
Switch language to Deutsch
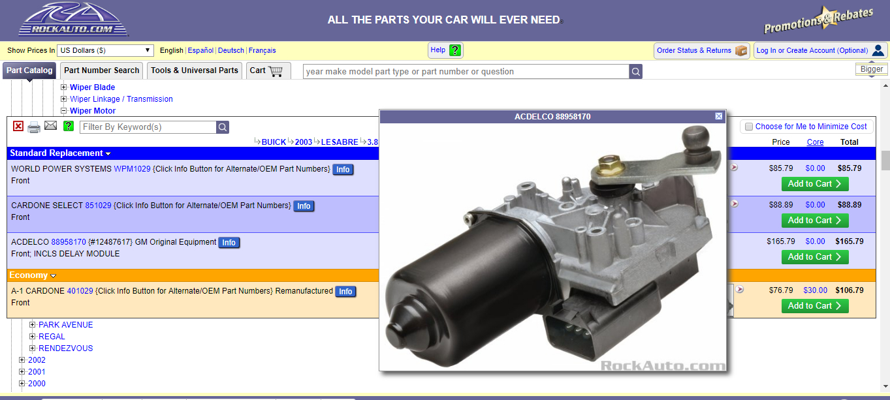(x=231, y=50)
